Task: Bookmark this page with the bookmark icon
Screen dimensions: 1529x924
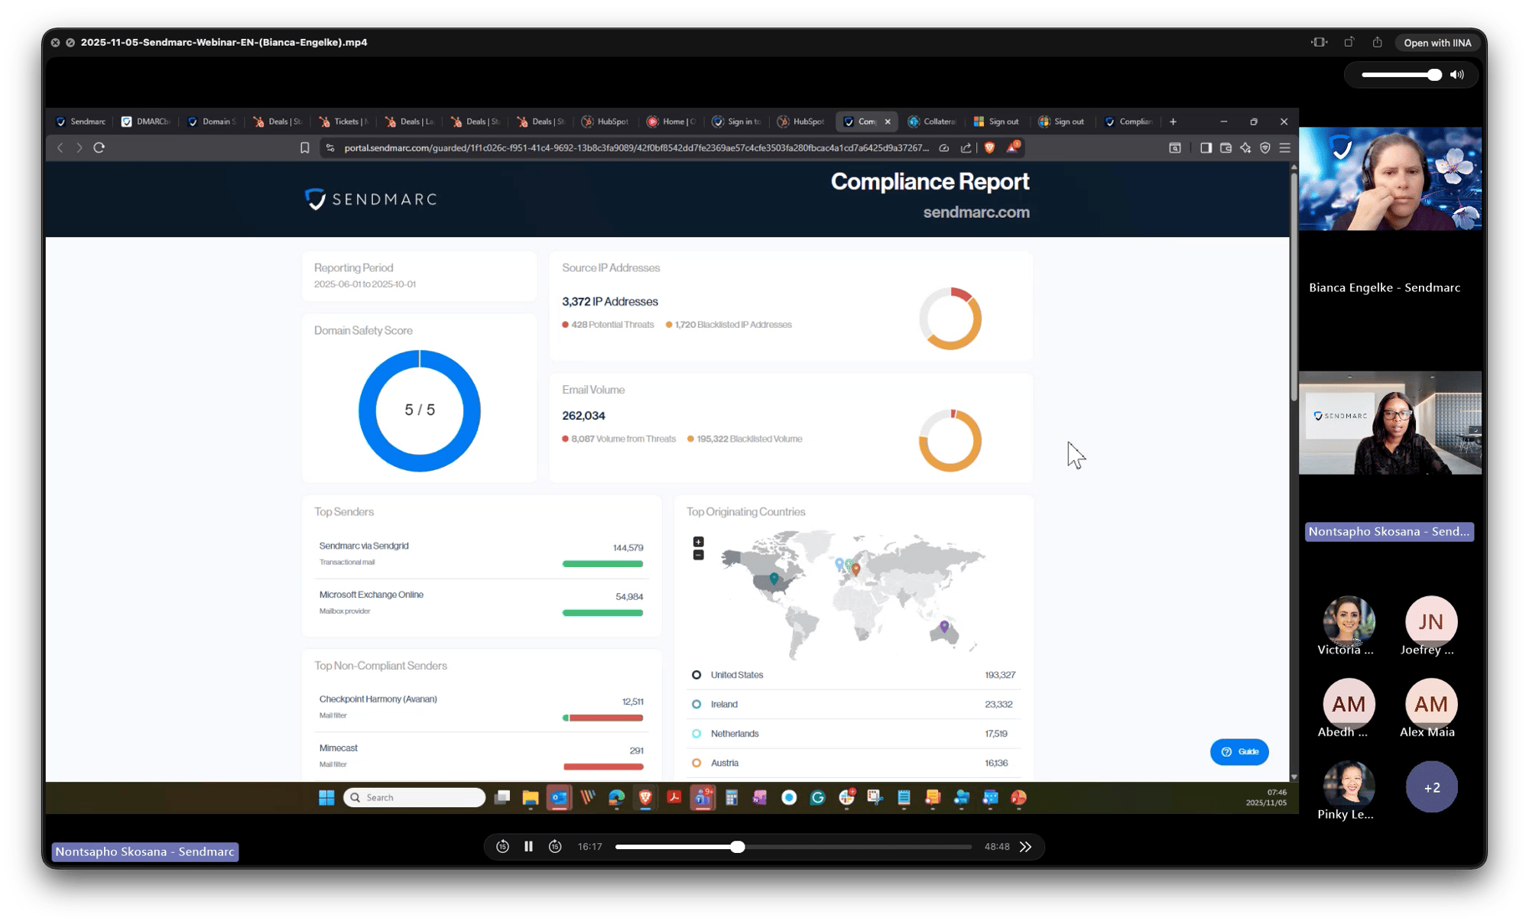Action: click(304, 148)
